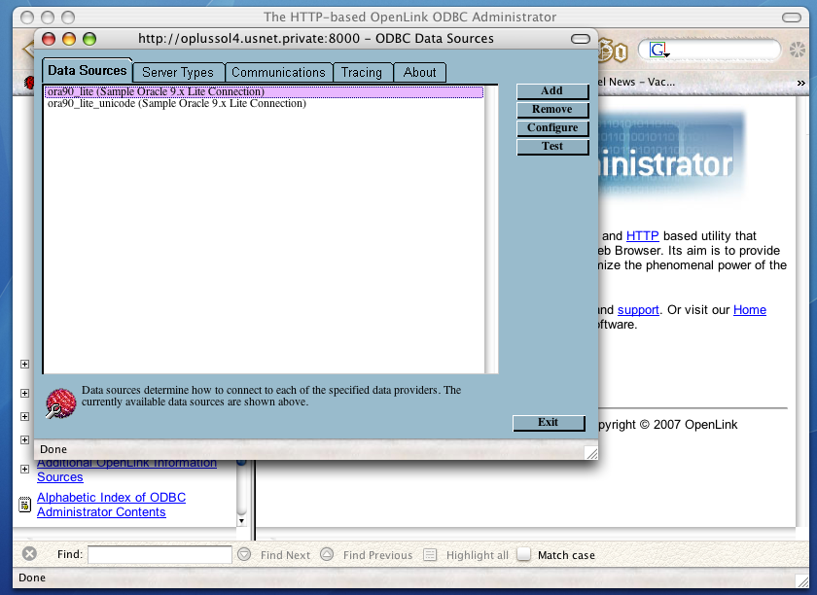Open Alphabetic Index of ODBC Administrator Contents link
817x595 pixels.
click(x=111, y=505)
